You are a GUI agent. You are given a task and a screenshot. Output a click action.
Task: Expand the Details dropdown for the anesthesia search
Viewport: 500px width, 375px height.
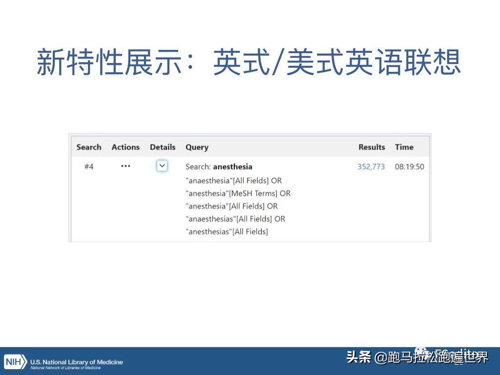[x=162, y=166]
